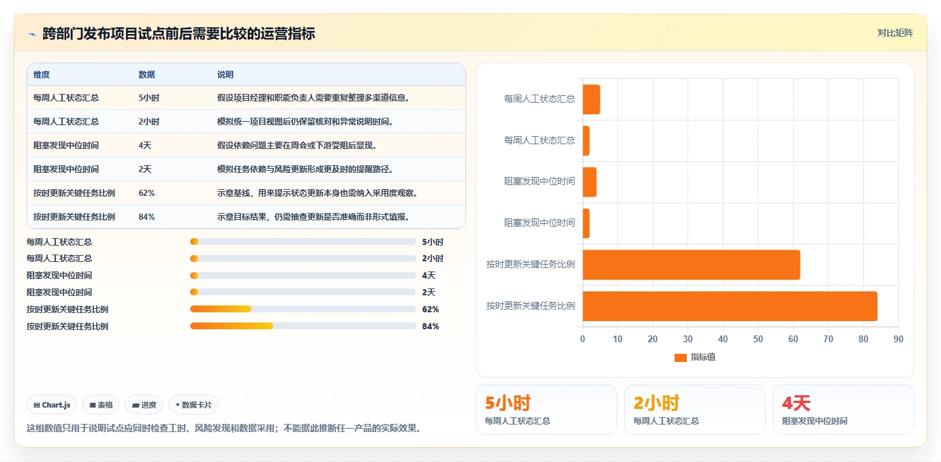Click the 4天 cell in the table

coord(144,146)
